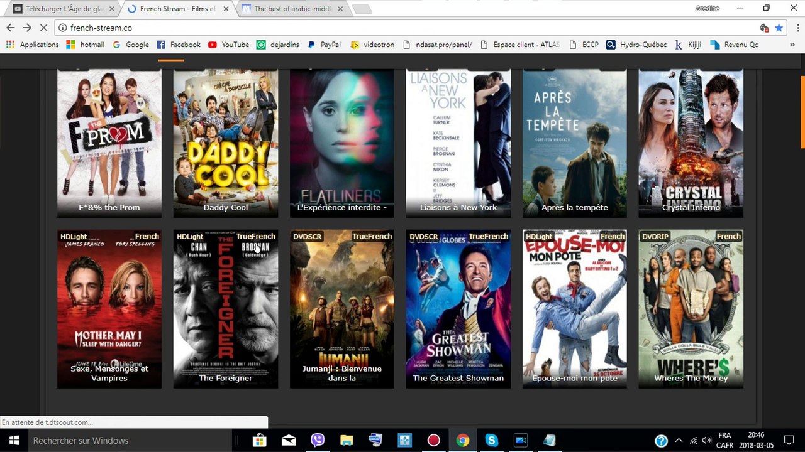Bookmark this page with the star icon
Screen dimensions: 805x452
tap(779, 28)
